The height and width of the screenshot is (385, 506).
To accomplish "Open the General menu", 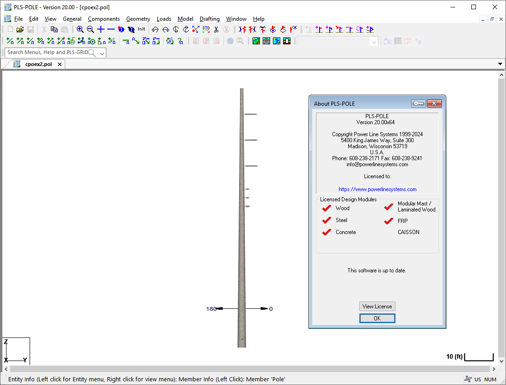I will point(72,19).
